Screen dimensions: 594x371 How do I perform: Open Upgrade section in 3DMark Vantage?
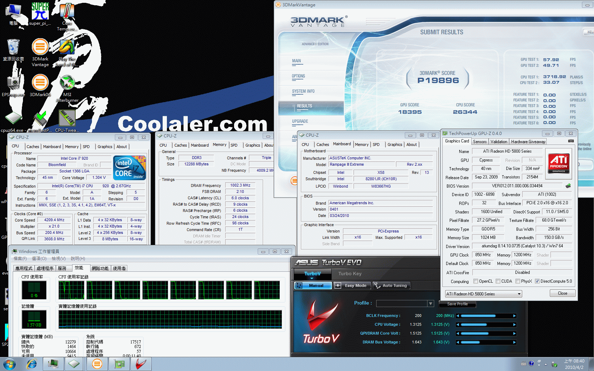click(300, 121)
